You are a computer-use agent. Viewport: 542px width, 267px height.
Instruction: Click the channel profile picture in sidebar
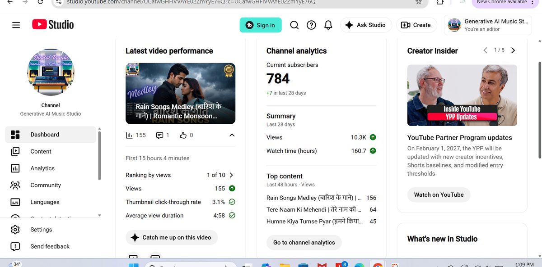click(x=51, y=72)
